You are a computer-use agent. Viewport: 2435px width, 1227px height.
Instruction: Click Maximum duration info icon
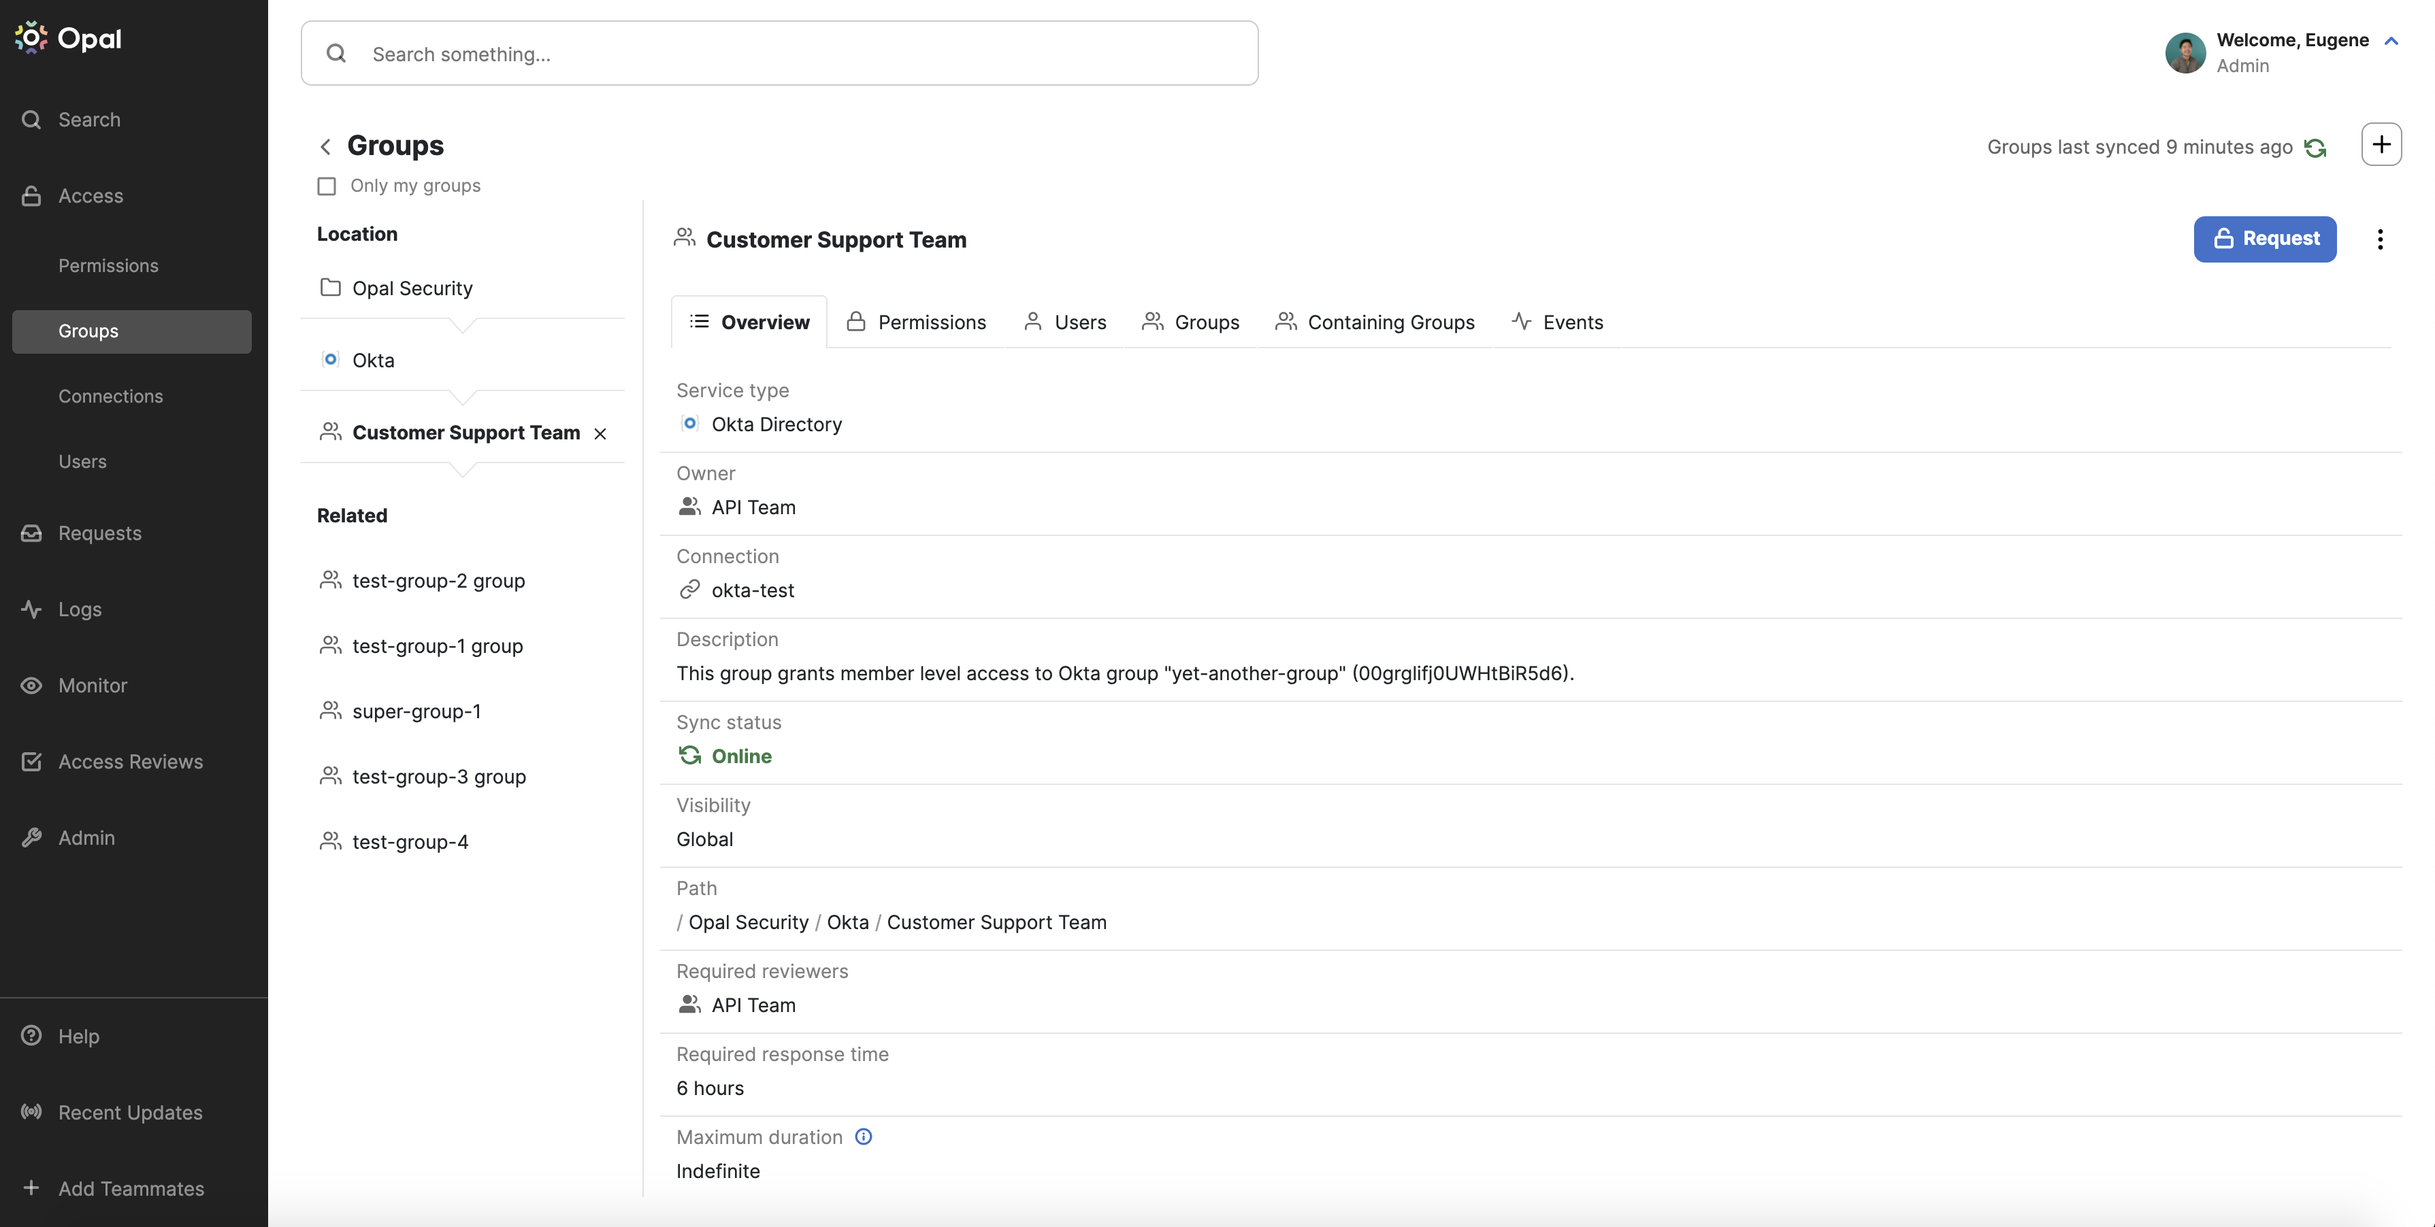[863, 1137]
